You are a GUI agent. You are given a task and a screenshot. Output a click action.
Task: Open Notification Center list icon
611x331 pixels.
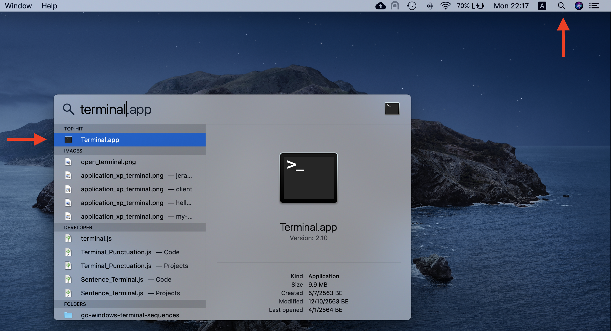[594, 6]
